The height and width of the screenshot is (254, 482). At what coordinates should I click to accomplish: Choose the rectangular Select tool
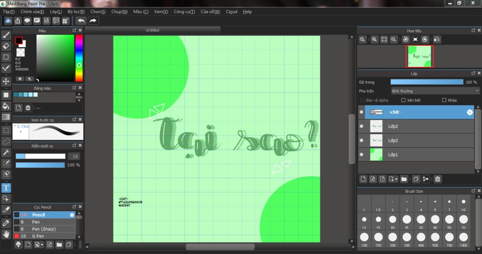(6, 131)
